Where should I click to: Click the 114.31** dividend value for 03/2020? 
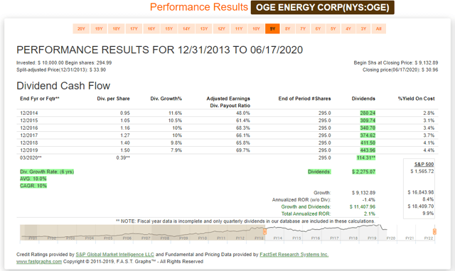pos(366,157)
